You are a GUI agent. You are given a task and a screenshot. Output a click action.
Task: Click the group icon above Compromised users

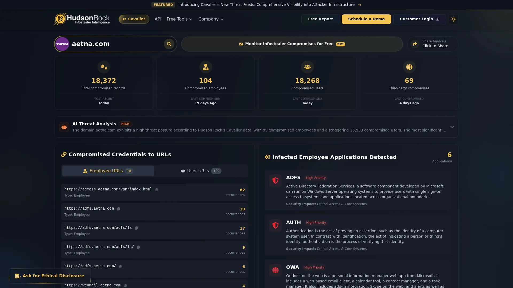tap(307, 67)
